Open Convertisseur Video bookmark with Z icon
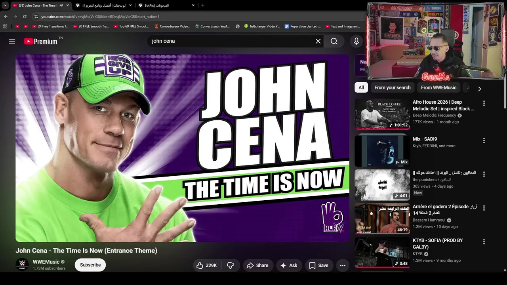This screenshot has width=507, height=285. pos(172,27)
